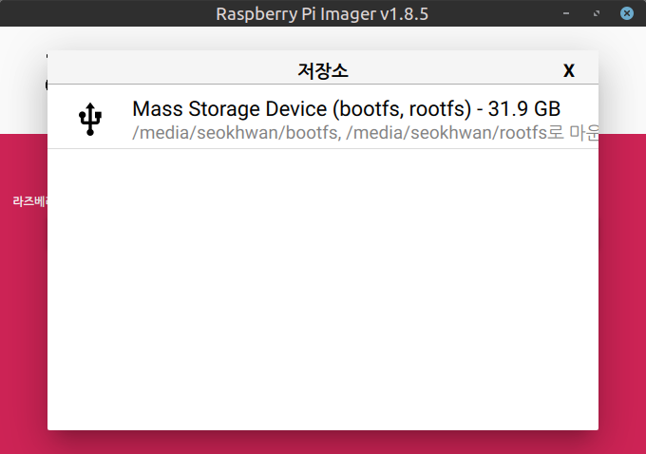Click the /media/seokhwan/bootfs mount path
This screenshot has width=646, height=454.
click(236, 134)
